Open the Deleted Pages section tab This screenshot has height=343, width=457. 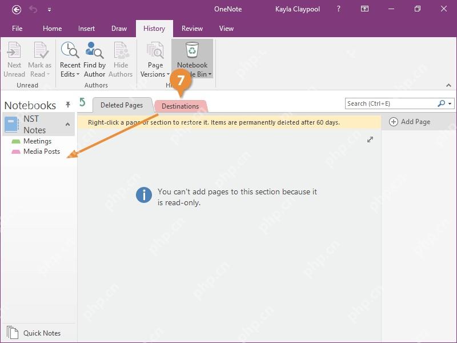[122, 105]
